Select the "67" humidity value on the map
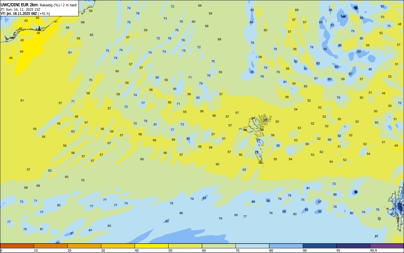Viewport: 404px width, 253px height. tap(109, 143)
